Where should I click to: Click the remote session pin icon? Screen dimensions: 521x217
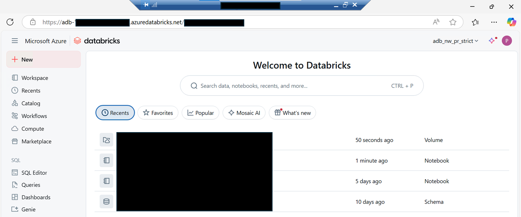[x=146, y=5]
